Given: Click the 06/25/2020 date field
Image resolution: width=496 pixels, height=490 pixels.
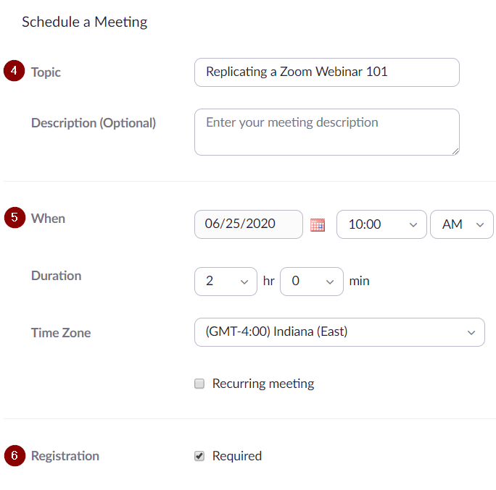Looking at the screenshot, I should (x=249, y=224).
